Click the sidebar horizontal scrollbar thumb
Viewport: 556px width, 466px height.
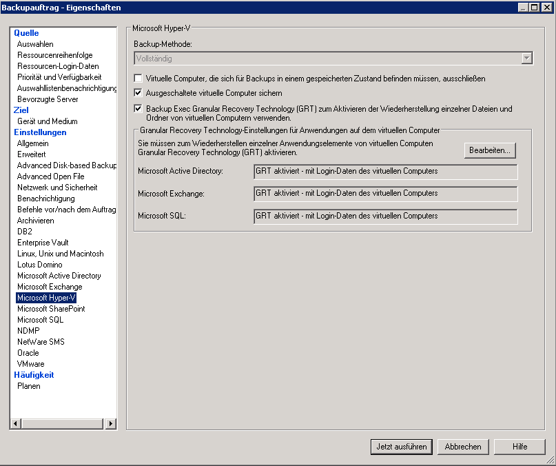[63, 423]
